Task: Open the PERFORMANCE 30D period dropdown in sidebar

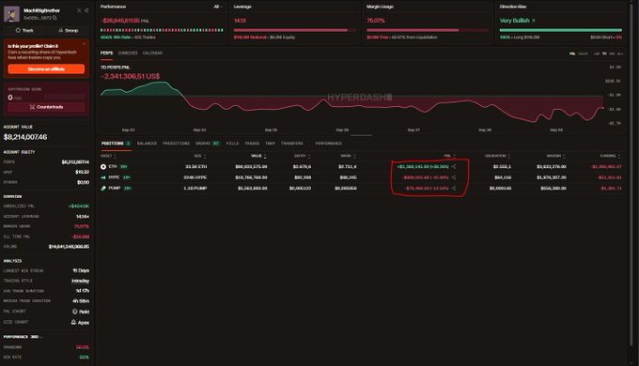Action: pyautogui.click(x=23, y=337)
